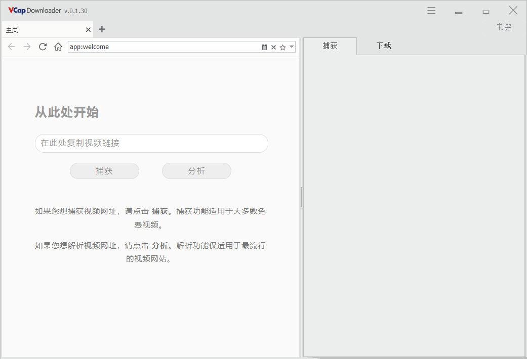
Task: Click the clipboard icon inside the address bar
Action: 264,47
